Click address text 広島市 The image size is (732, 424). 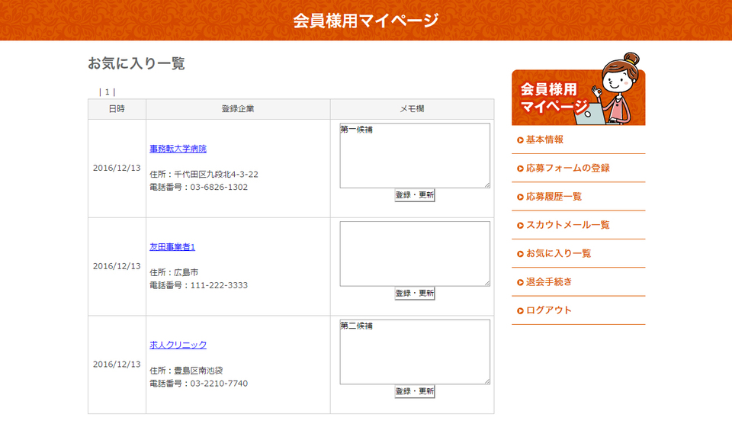(x=186, y=272)
